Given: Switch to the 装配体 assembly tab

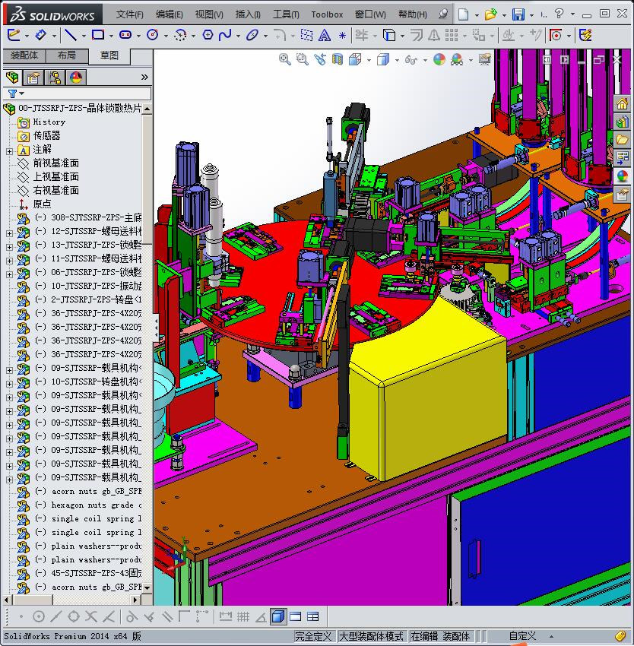Looking at the screenshot, I should click(x=24, y=55).
